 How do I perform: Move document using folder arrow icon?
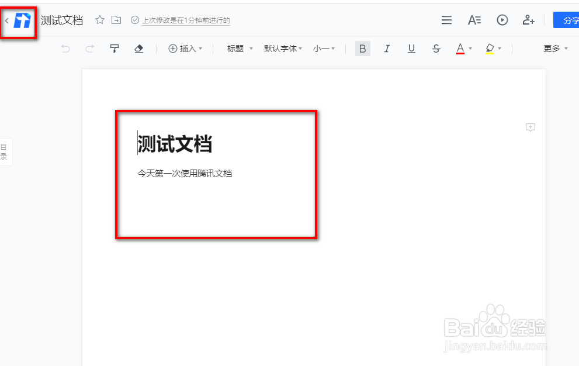point(116,20)
